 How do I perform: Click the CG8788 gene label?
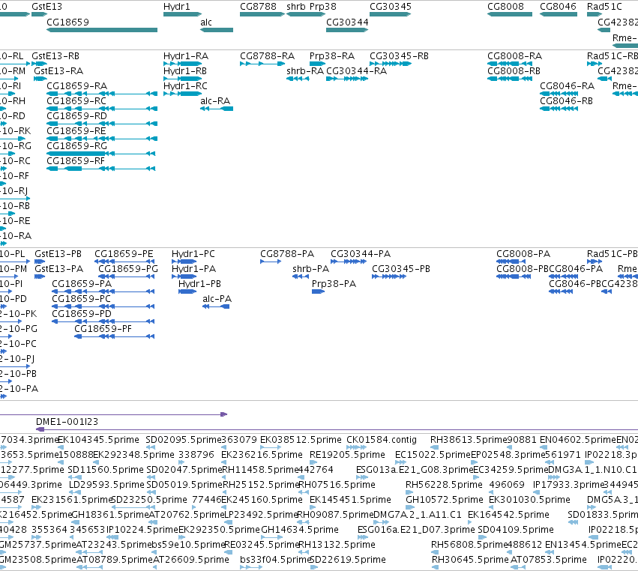coord(258,7)
